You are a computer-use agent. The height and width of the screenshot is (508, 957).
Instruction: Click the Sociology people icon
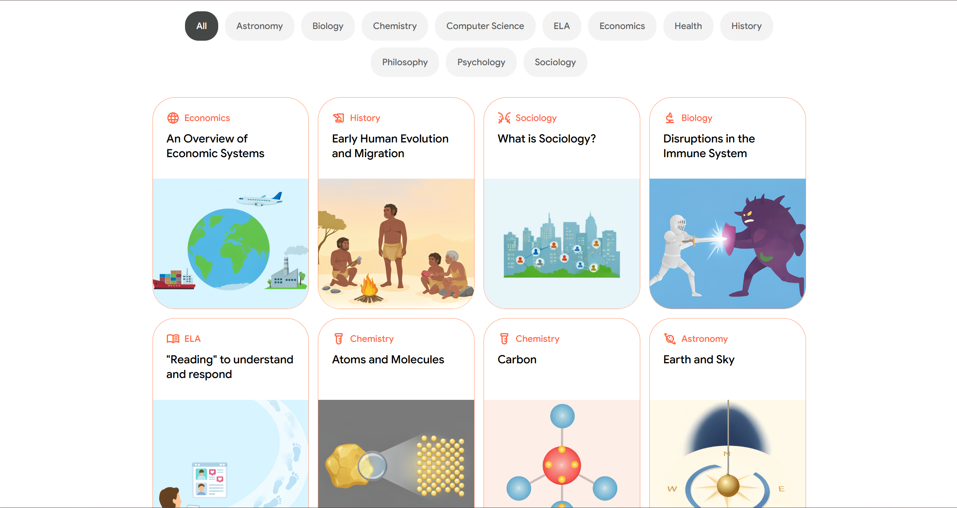pos(504,118)
